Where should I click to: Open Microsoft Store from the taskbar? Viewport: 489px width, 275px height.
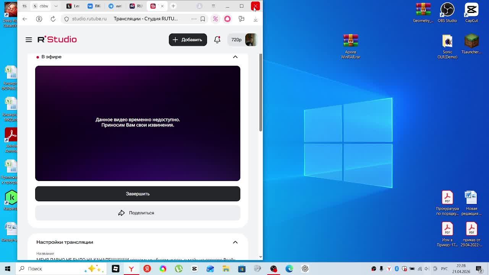242,269
